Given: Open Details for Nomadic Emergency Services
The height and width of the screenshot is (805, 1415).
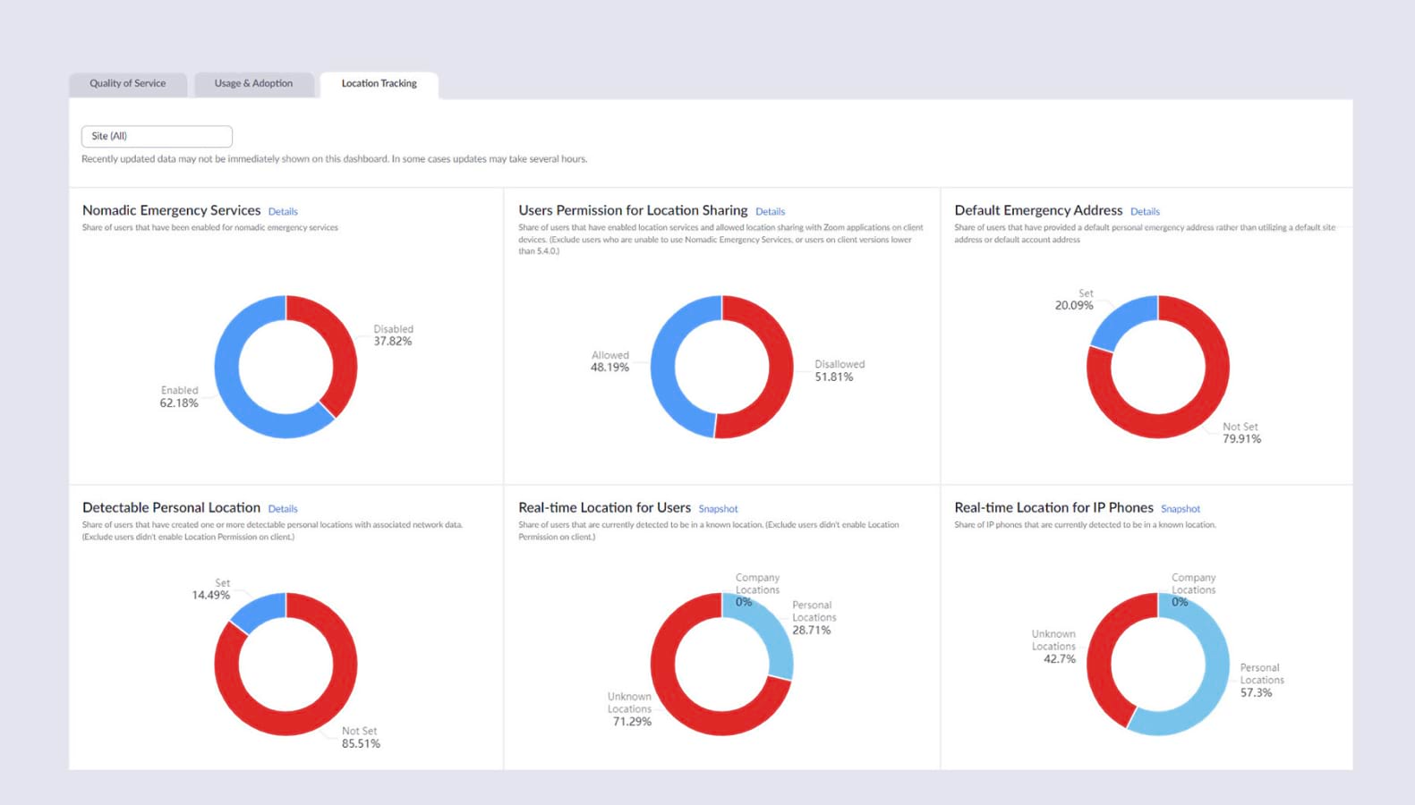Looking at the screenshot, I should coord(283,212).
